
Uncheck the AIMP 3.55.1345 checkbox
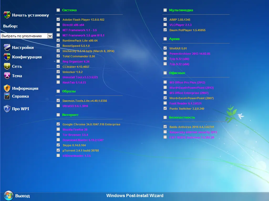[165, 19]
